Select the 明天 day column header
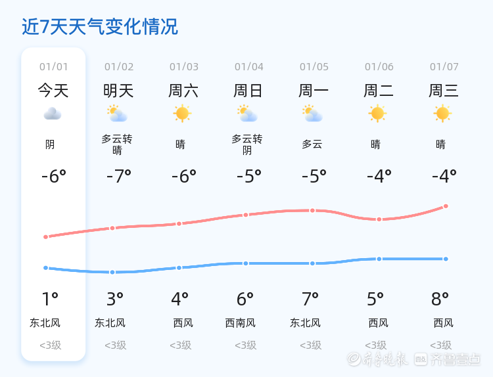 pos(118,91)
